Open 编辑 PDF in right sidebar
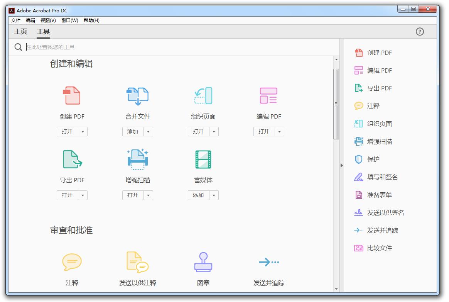Screen dimensions: 449x302 373,71
